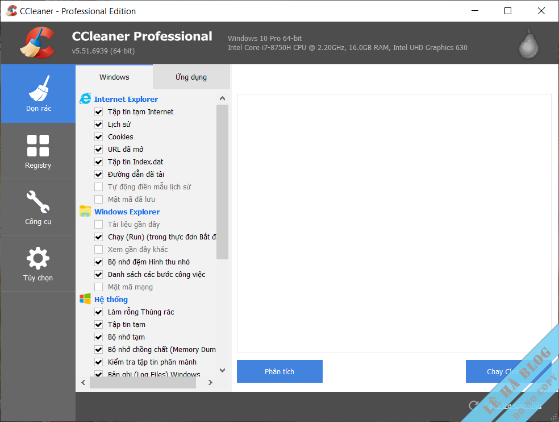Open the Kiểm tra cập nhật link
559x422 pixels.
(512, 405)
